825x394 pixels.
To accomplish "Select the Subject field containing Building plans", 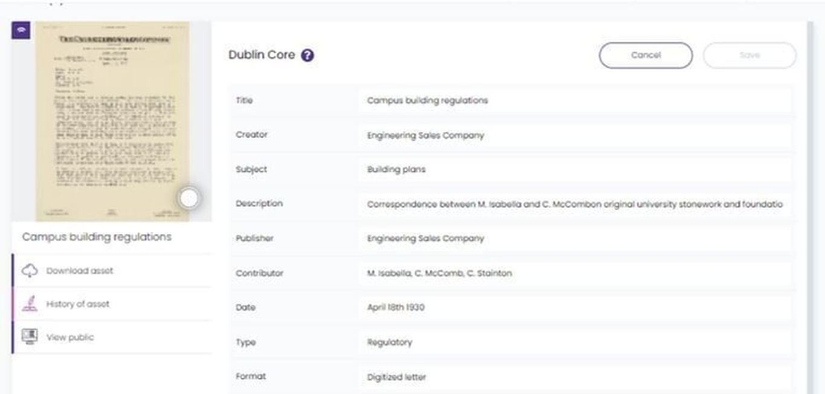I will pos(574,170).
